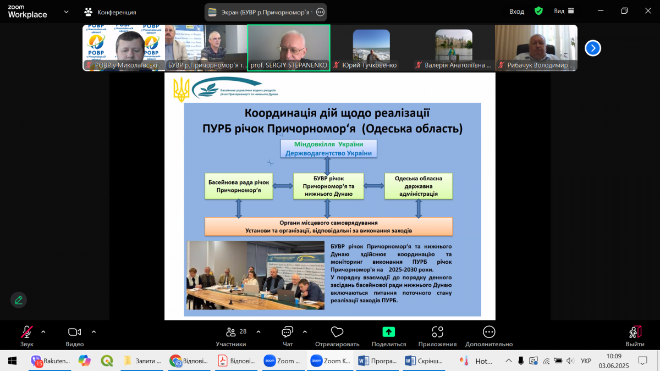The image size is (660, 371).
Task: Open the Участники participants panel
Action: pos(231,336)
